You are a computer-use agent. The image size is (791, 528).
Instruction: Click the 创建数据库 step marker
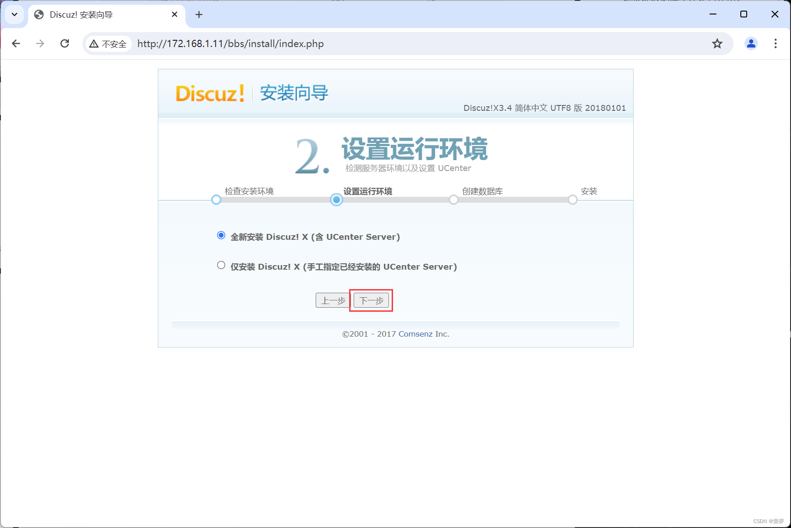tap(454, 200)
